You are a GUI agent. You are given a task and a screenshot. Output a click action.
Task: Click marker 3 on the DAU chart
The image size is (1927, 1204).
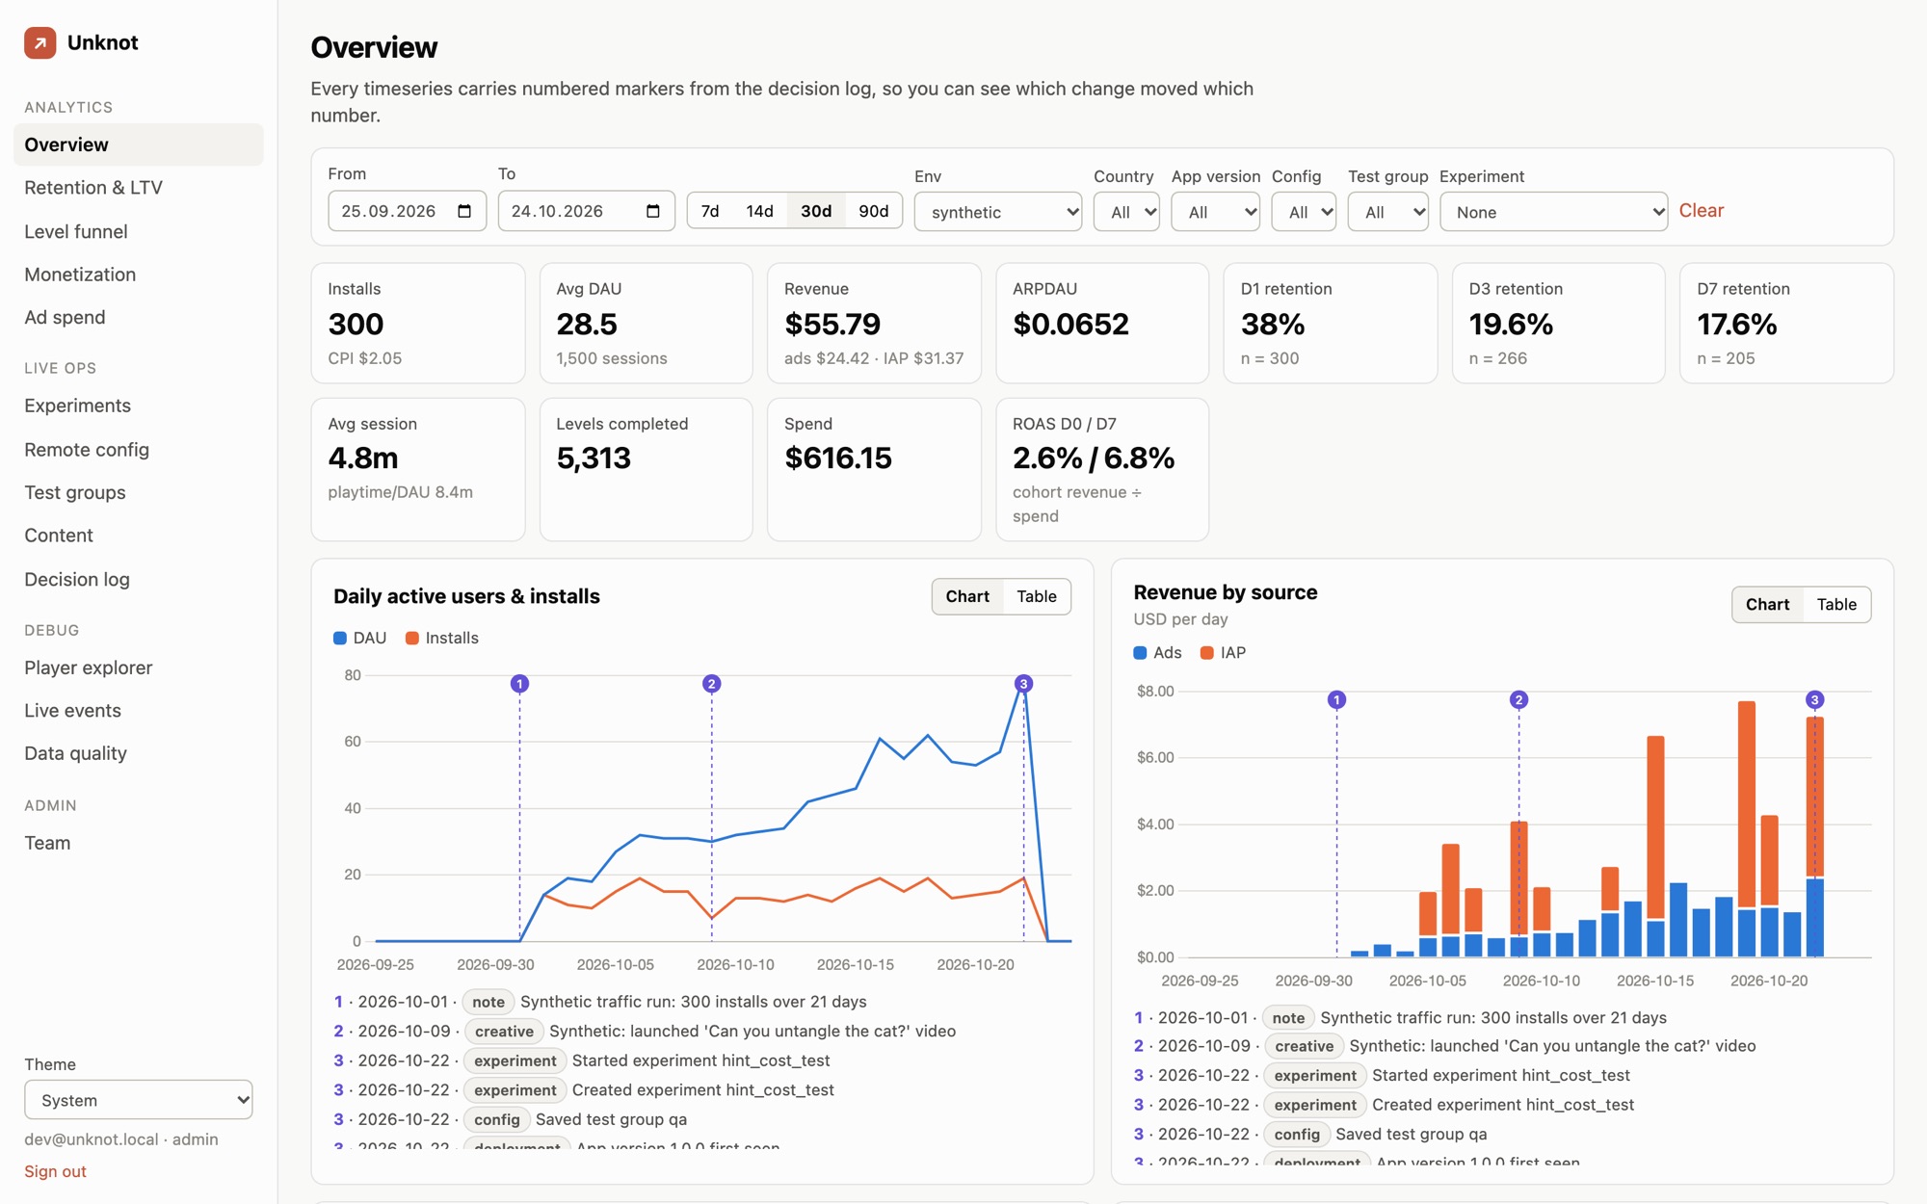pos(1023,684)
